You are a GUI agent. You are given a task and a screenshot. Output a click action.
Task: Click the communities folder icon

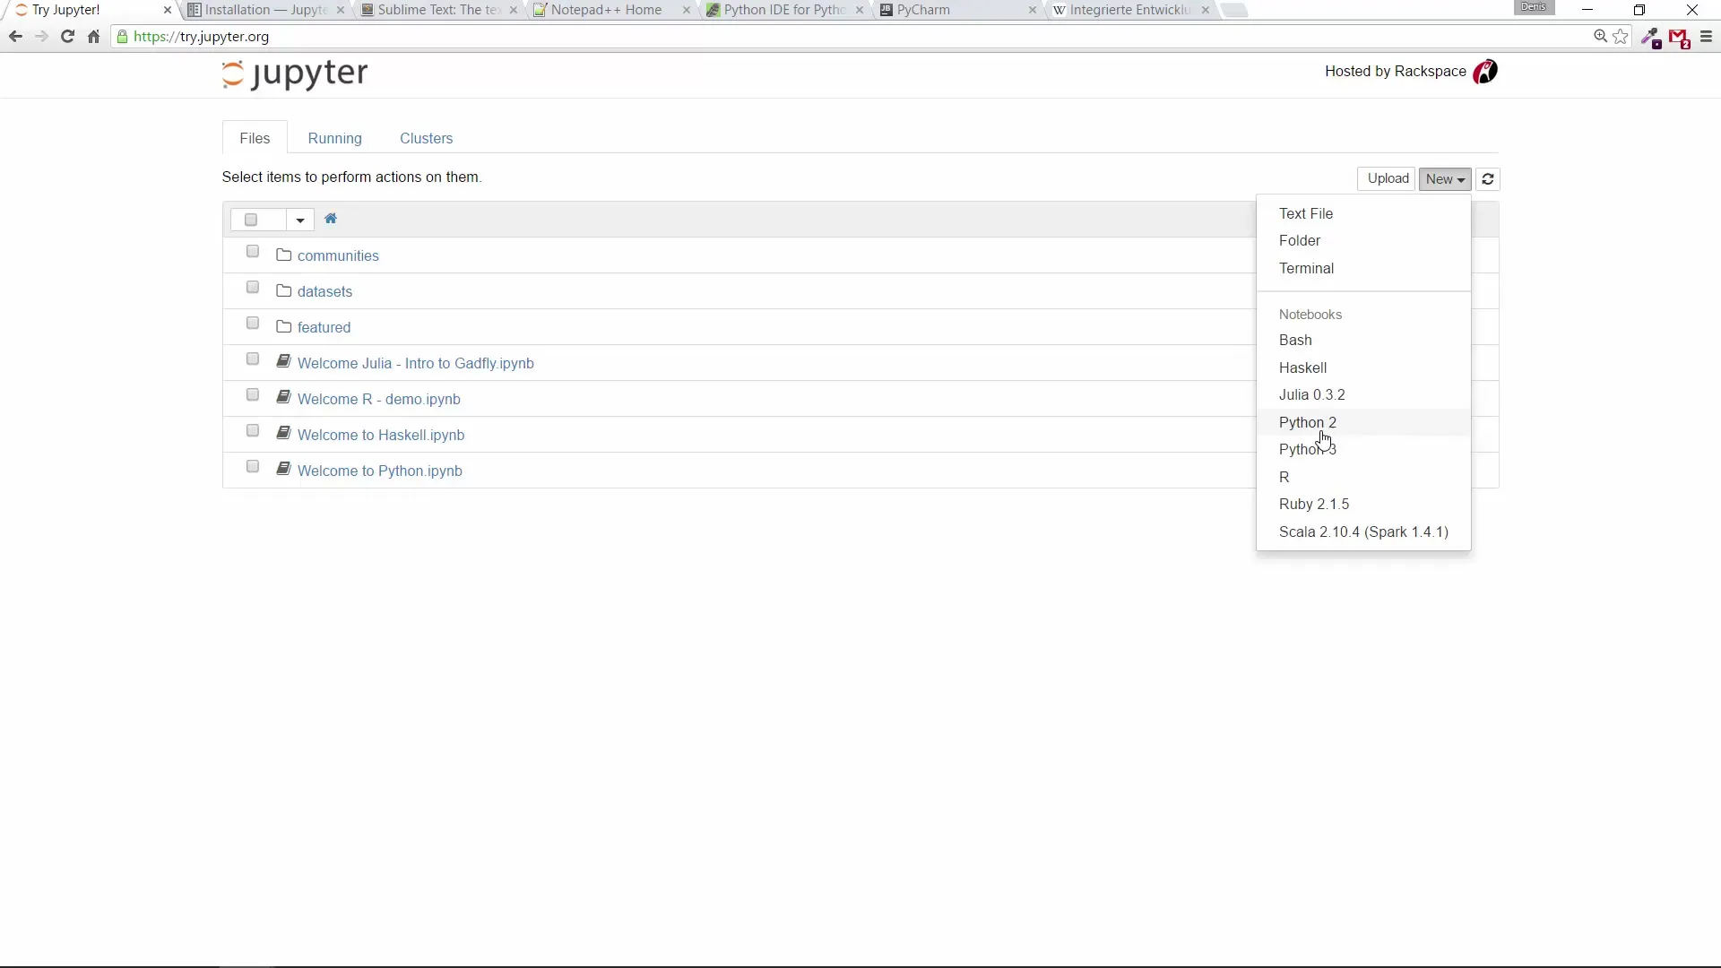[x=284, y=255]
